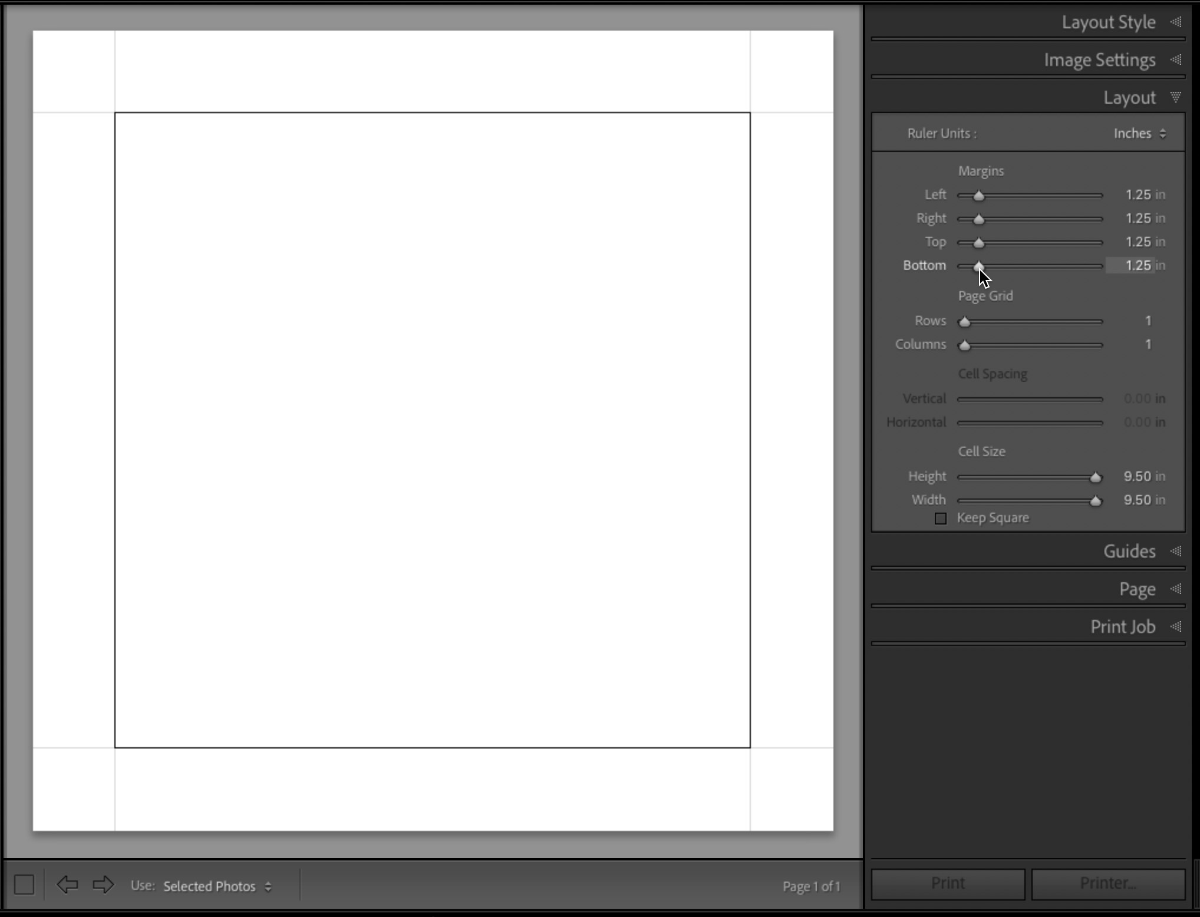Click the Layout Style panel header
1200x917 pixels.
(x=1108, y=22)
